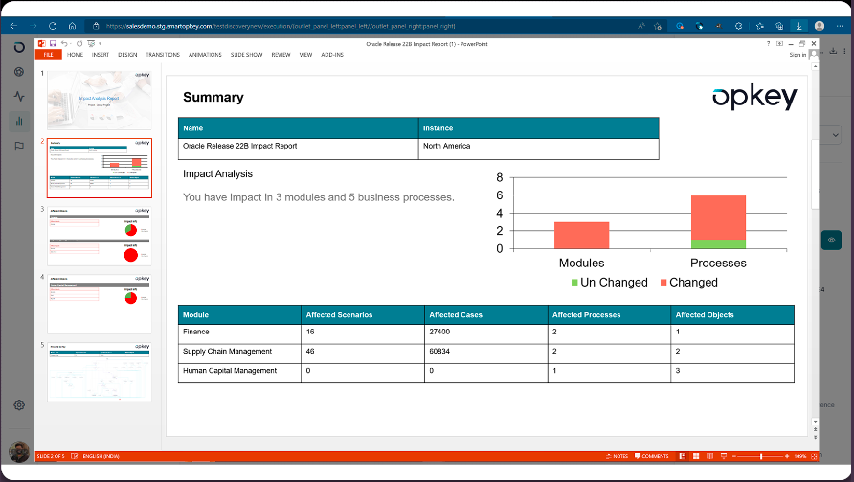Click the Un Changed legend green swatch
854x482 pixels.
click(574, 283)
